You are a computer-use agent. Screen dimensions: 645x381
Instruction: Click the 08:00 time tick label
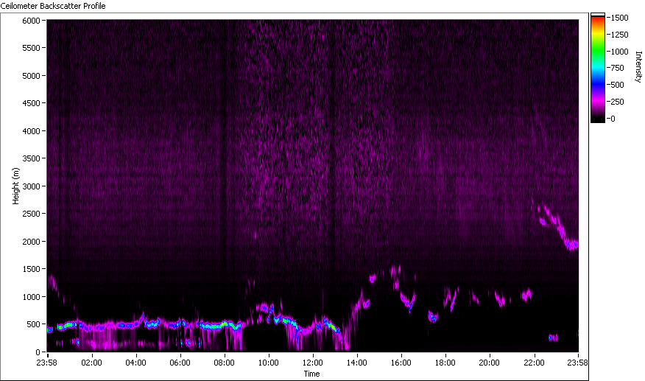tap(224, 363)
